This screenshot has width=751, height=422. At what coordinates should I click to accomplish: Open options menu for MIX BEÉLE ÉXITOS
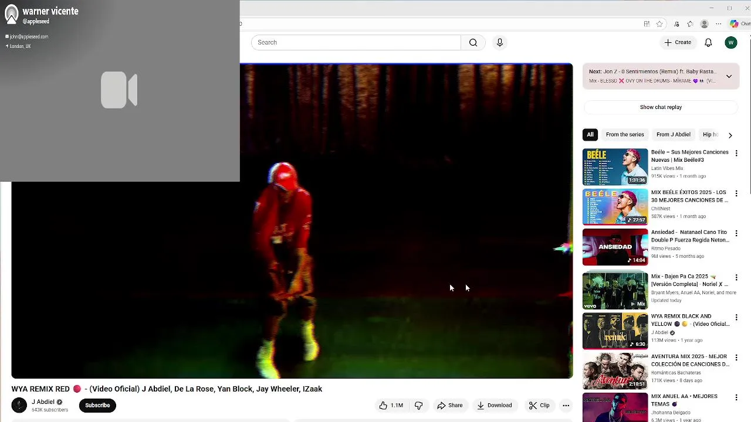736,193
